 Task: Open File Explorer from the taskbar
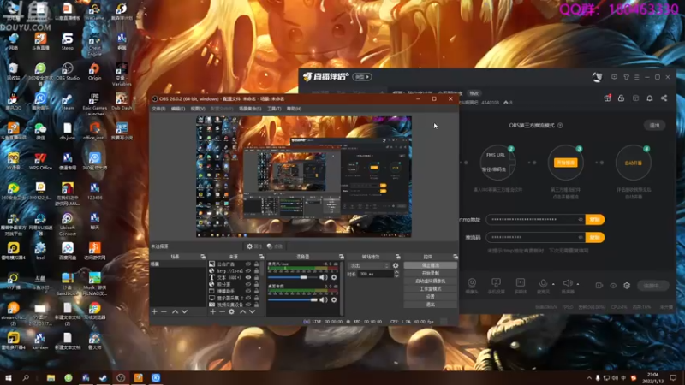(51, 377)
